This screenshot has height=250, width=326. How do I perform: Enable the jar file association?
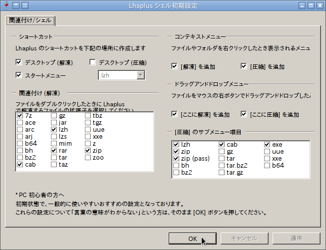click(54, 123)
